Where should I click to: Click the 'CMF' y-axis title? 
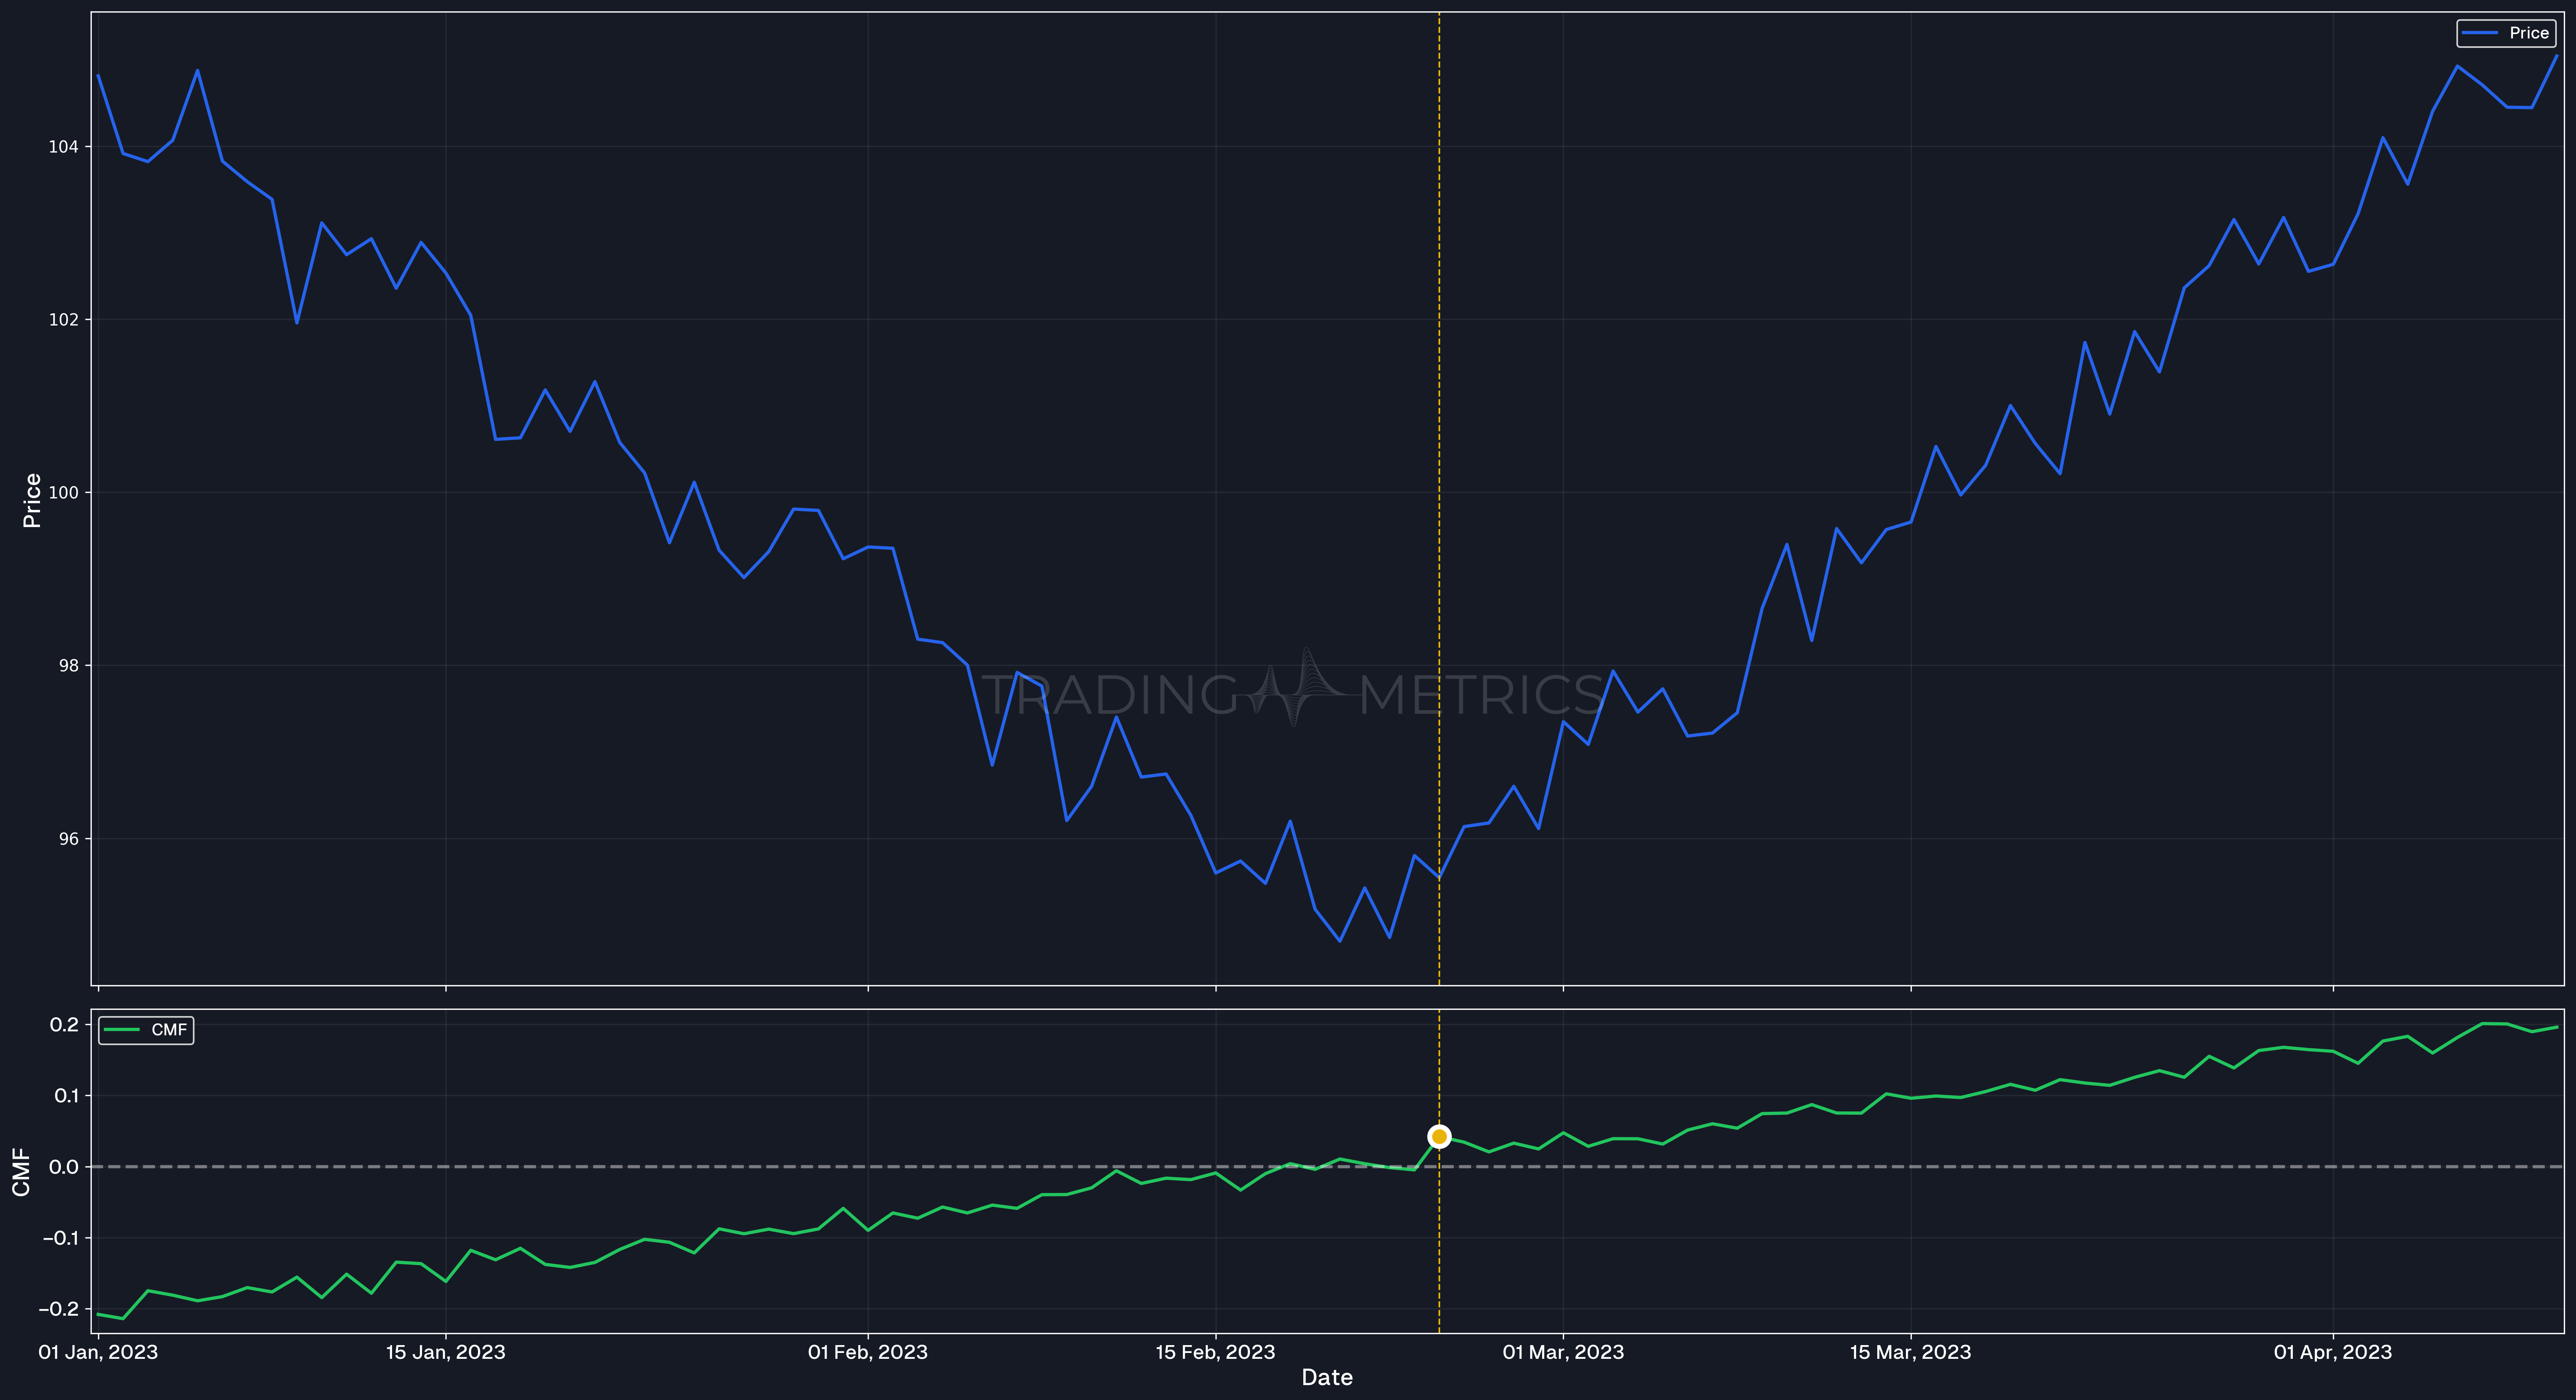[21, 1172]
